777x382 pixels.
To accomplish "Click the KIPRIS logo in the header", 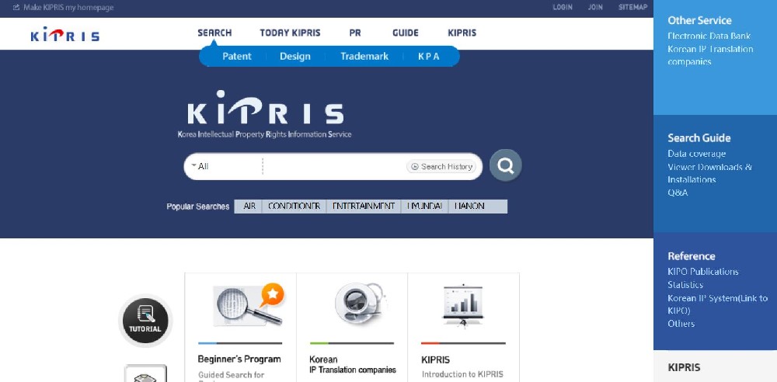I will pyautogui.click(x=65, y=34).
